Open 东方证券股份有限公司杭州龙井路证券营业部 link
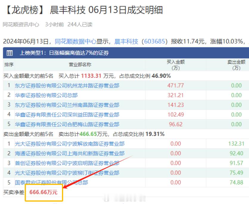 [x=67, y=86]
